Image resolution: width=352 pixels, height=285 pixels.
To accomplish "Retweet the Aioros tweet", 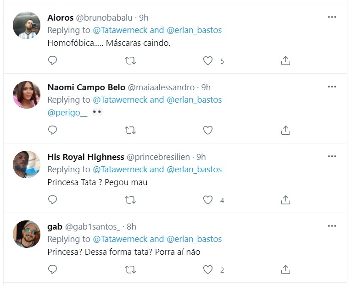I will click(x=130, y=60).
